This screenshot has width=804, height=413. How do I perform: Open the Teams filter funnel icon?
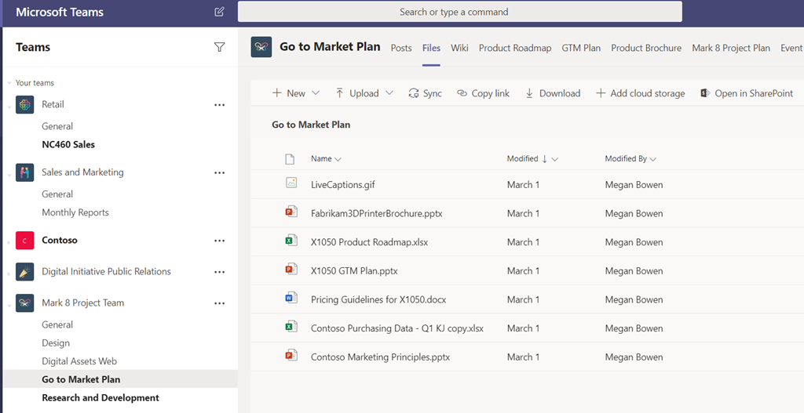coord(220,47)
